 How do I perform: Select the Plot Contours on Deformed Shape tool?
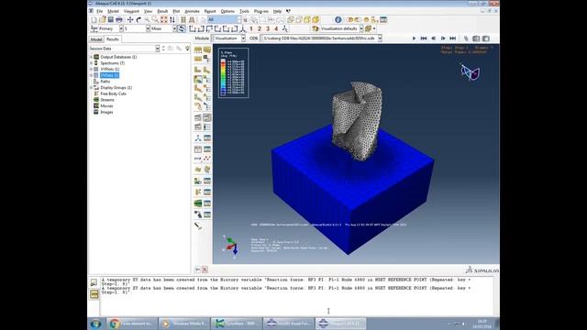198,79
